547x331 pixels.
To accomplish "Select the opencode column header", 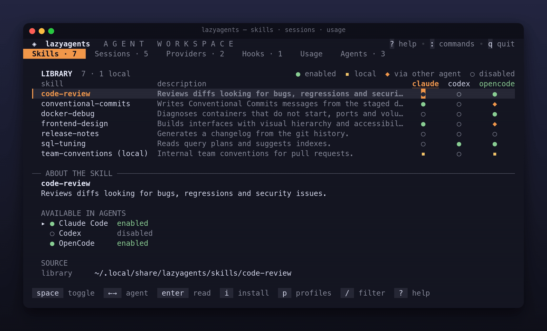I will (497, 84).
